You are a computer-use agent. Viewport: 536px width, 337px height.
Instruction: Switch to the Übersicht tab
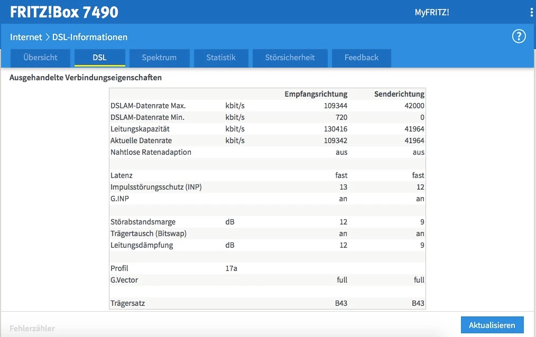(x=40, y=58)
